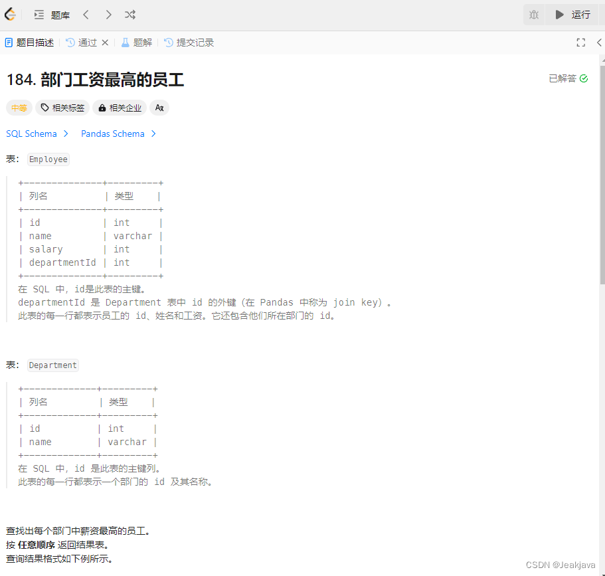605x576 pixels.
Task: Go to the next problem with the right arrow
Action: click(x=108, y=14)
